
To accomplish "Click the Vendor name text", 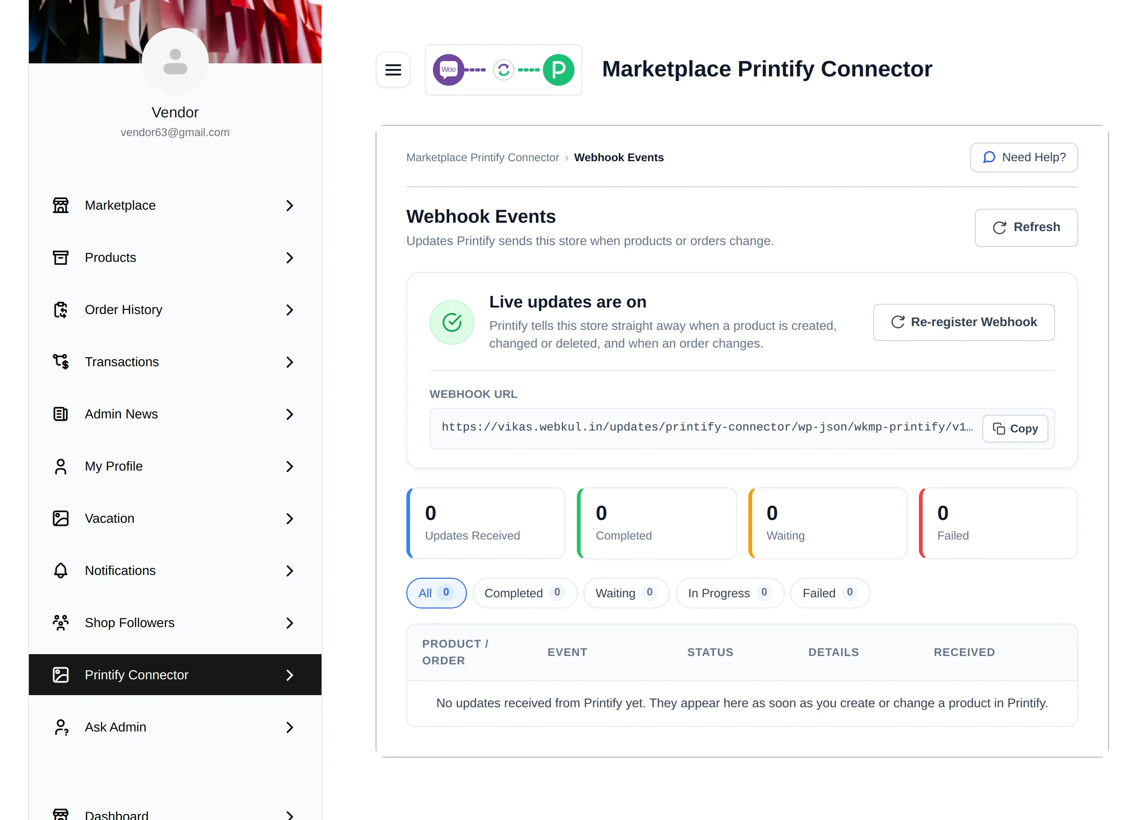I will 175,112.
